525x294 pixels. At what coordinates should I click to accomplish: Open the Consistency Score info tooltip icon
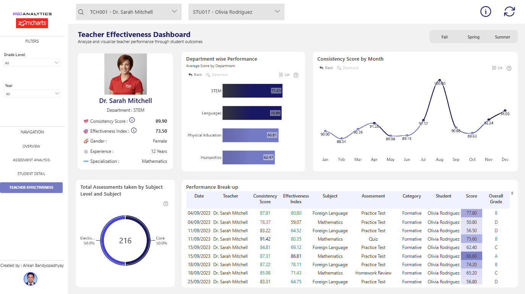[x=132, y=120]
